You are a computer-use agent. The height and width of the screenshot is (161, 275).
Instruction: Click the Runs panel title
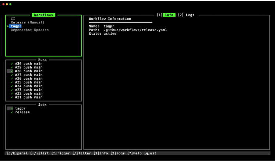(42, 60)
